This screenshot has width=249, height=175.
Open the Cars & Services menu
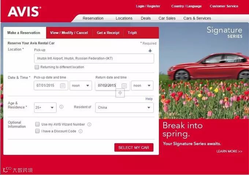(197, 18)
